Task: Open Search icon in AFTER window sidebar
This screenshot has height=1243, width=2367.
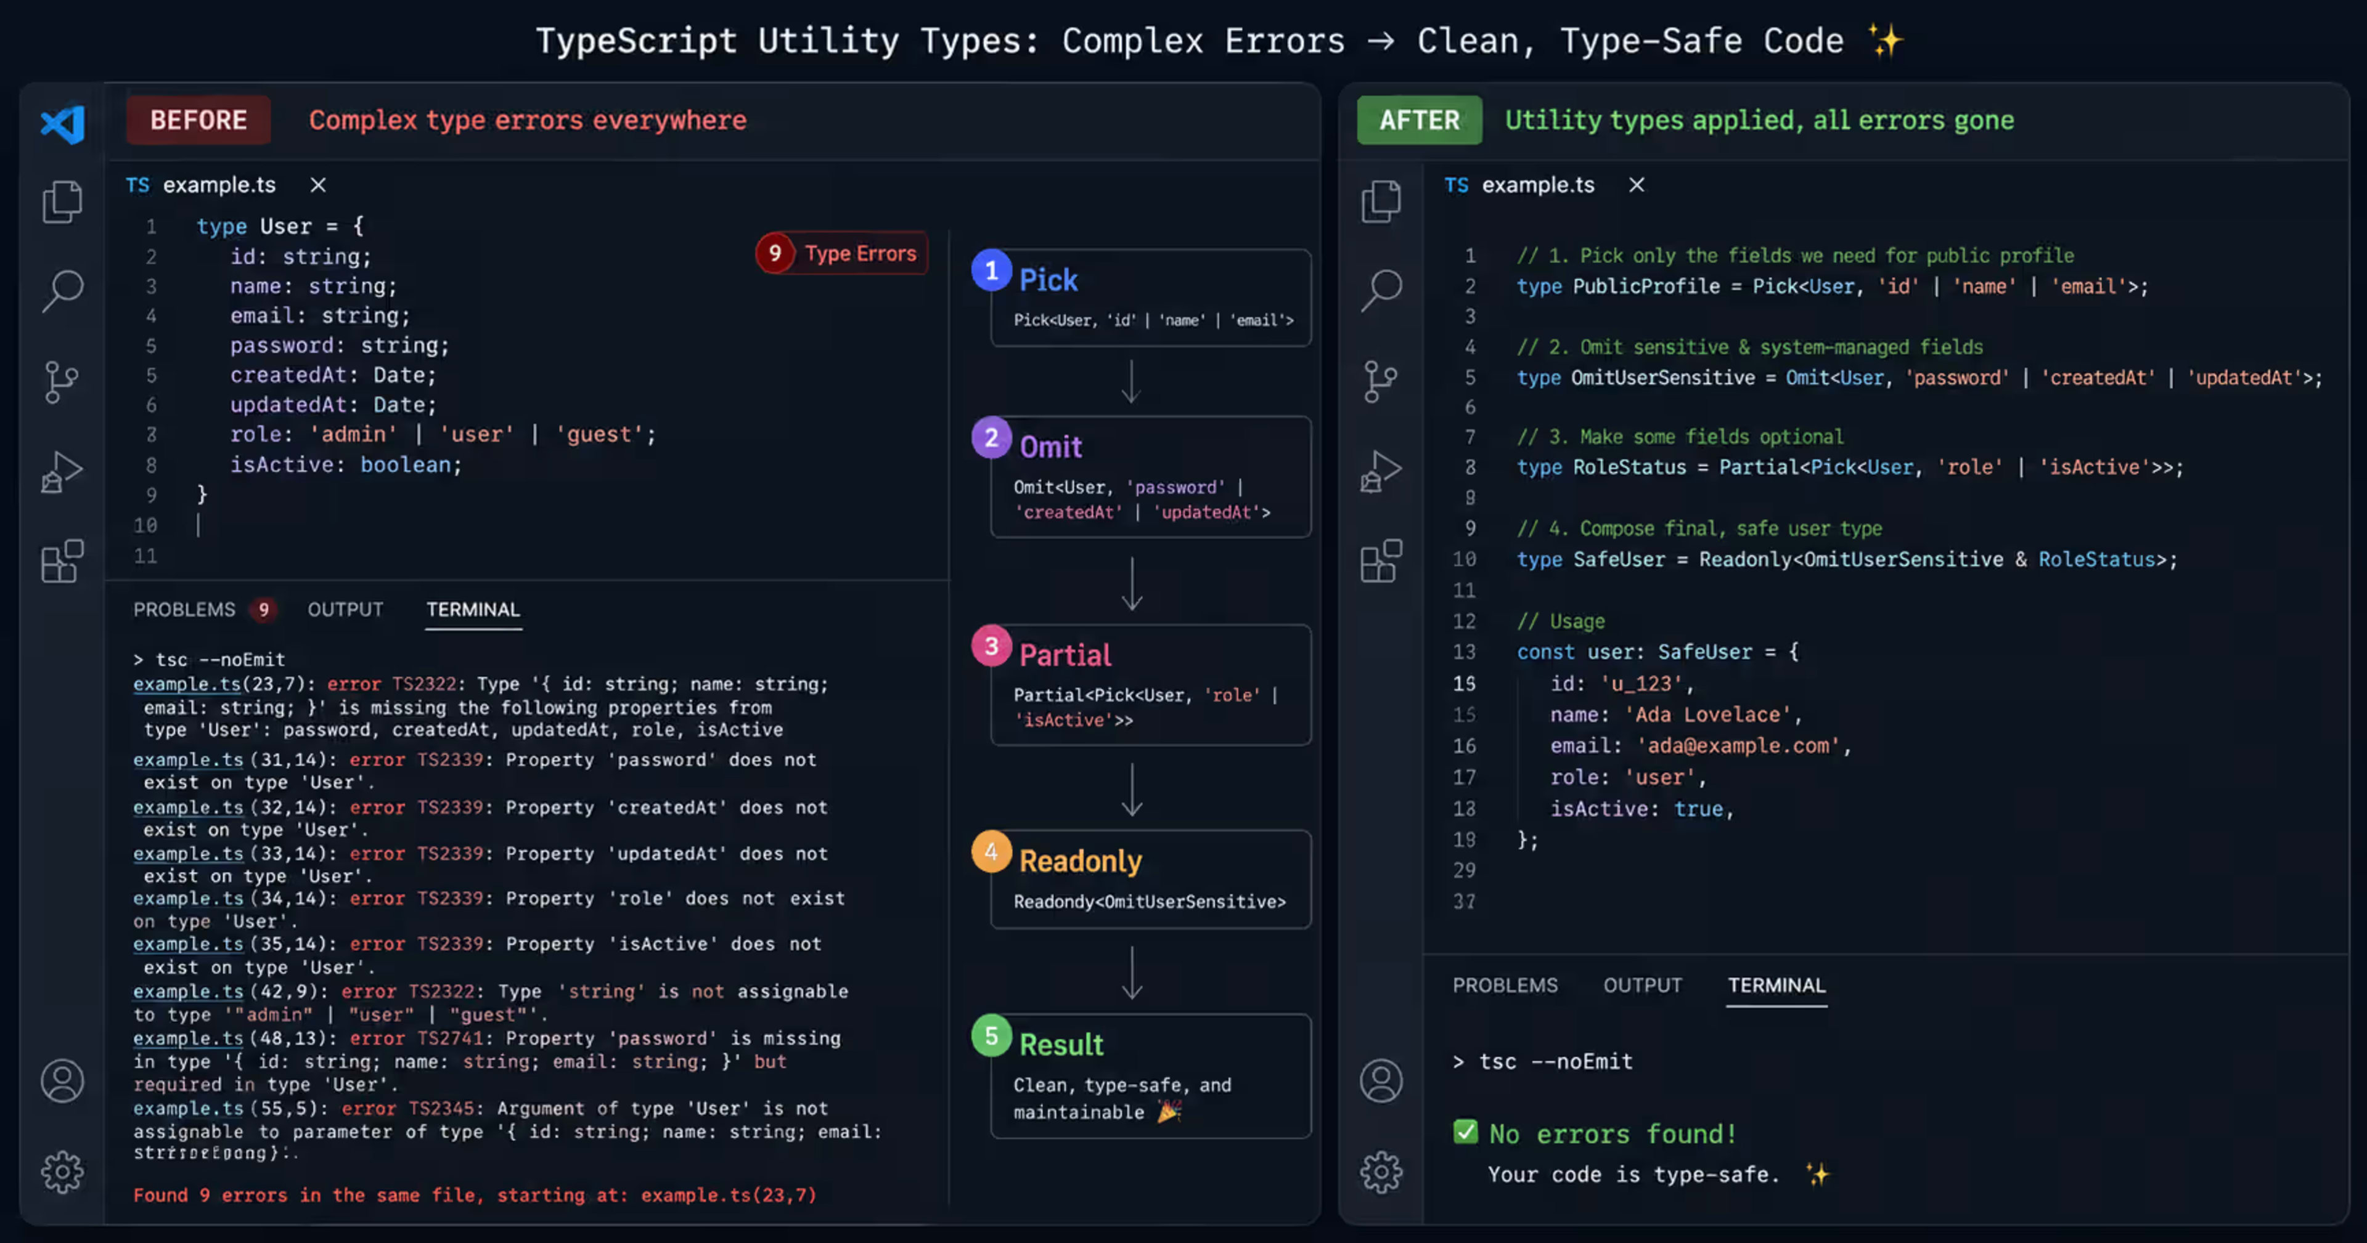Action: point(1381,291)
